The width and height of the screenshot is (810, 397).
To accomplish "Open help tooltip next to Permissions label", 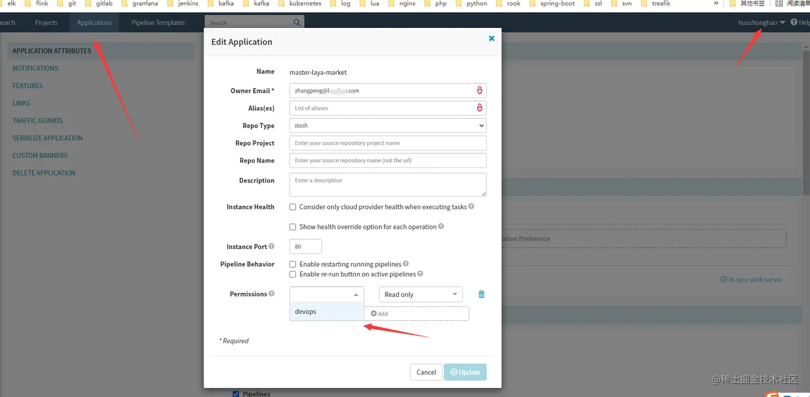I will point(272,294).
